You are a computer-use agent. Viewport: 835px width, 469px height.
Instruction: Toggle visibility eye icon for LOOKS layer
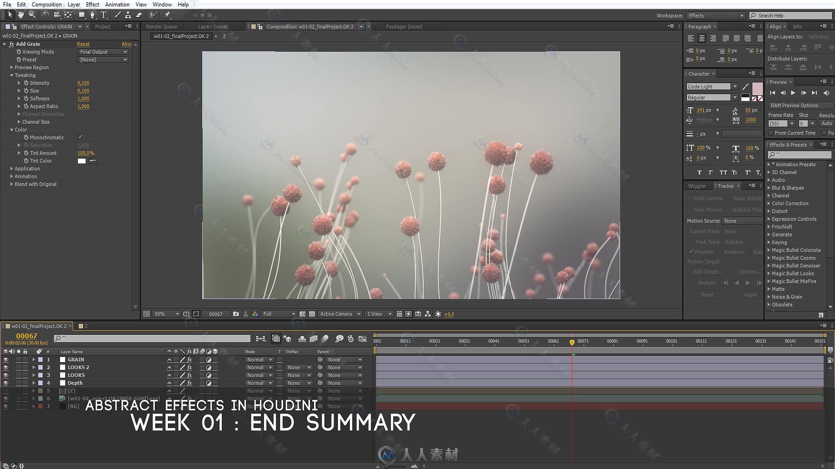point(5,375)
